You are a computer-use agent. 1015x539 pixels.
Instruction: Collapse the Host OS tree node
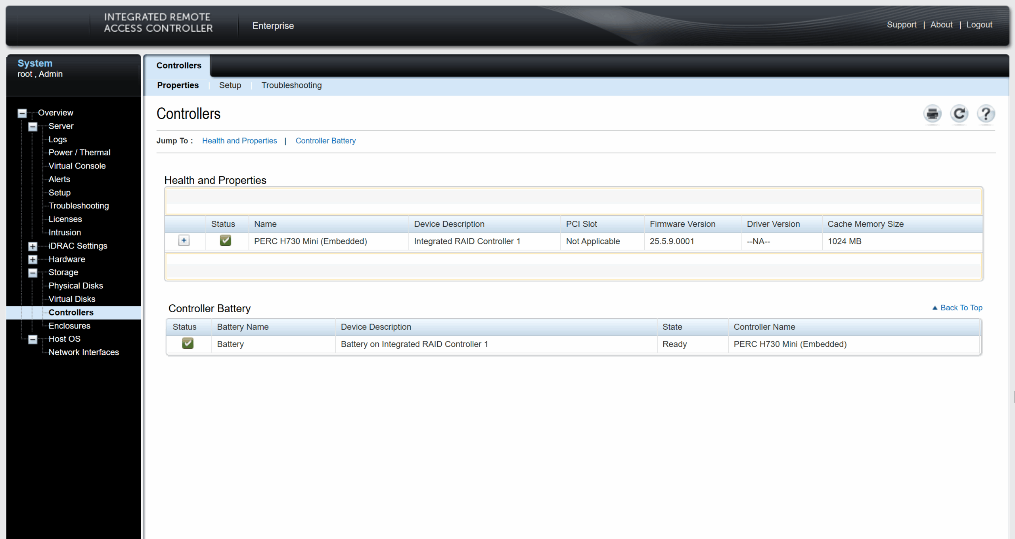pyautogui.click(x=33, y=340)
